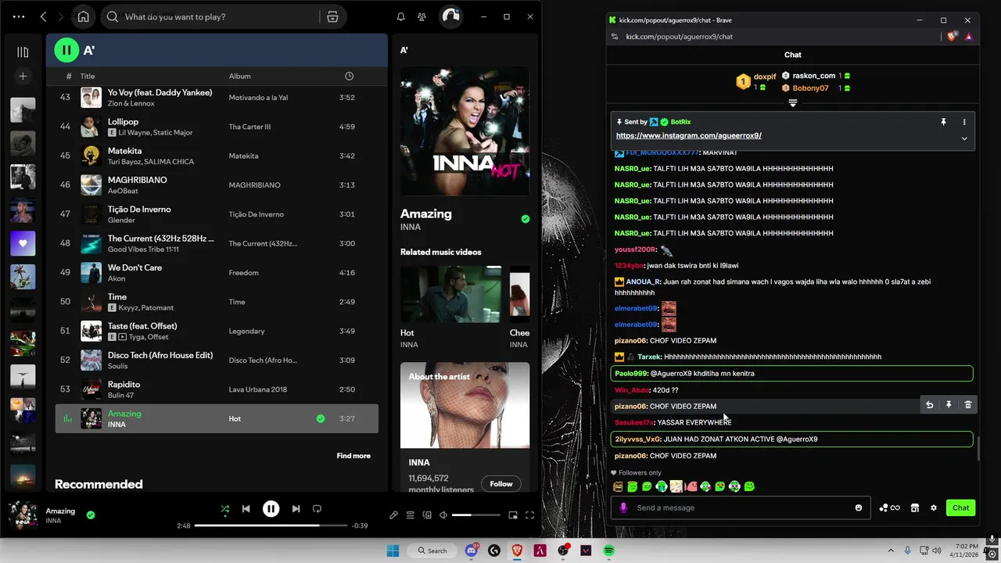Open Hot related music video thumbnail
This screenshot has height=563, width=1001.
[x=451, y=293]
